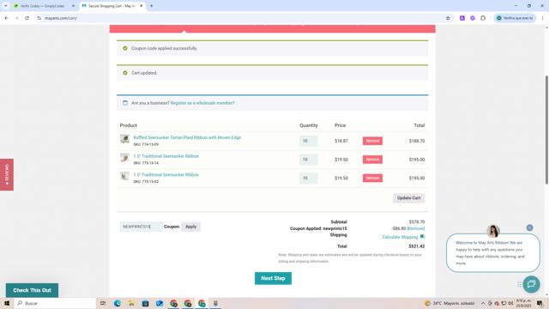Reload the page with the refresh icon
Image resolution: width=549 pixels, height=309 pixels.
pos(27,18)
